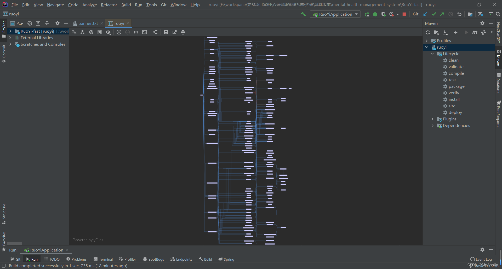This screenshot has width=502, height=269.
Task: Toggle the Structure tool window stripe button
Action: point(4,214)
